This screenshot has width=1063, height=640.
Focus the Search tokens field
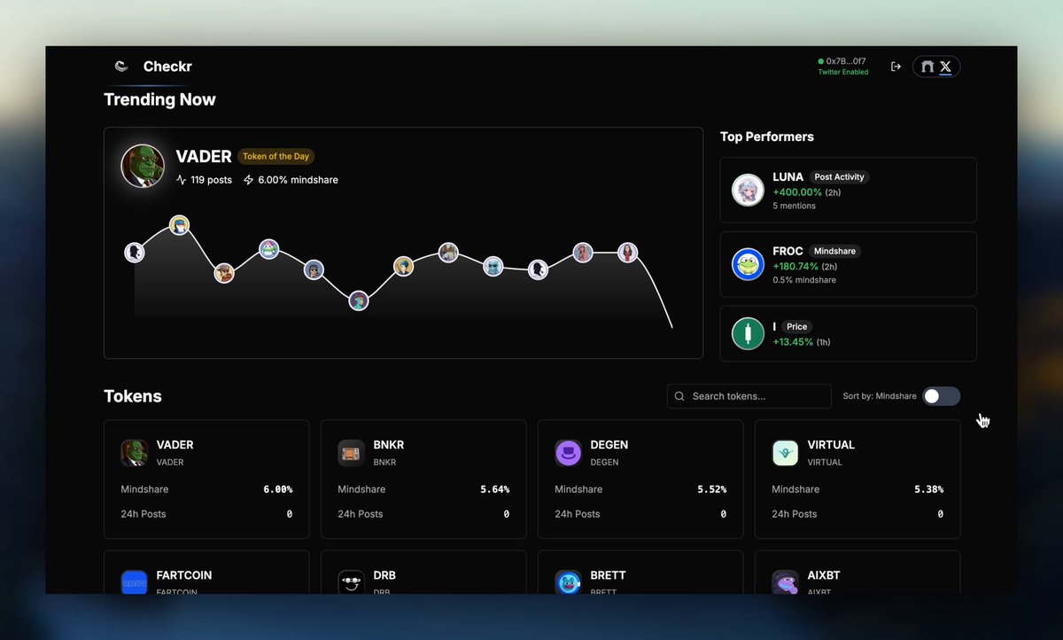tap(749, 396)
